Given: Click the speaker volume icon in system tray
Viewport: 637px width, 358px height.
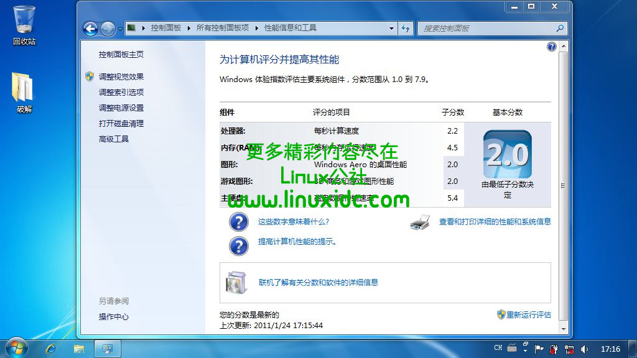Looking at the screenshot, I should (584, 349).
